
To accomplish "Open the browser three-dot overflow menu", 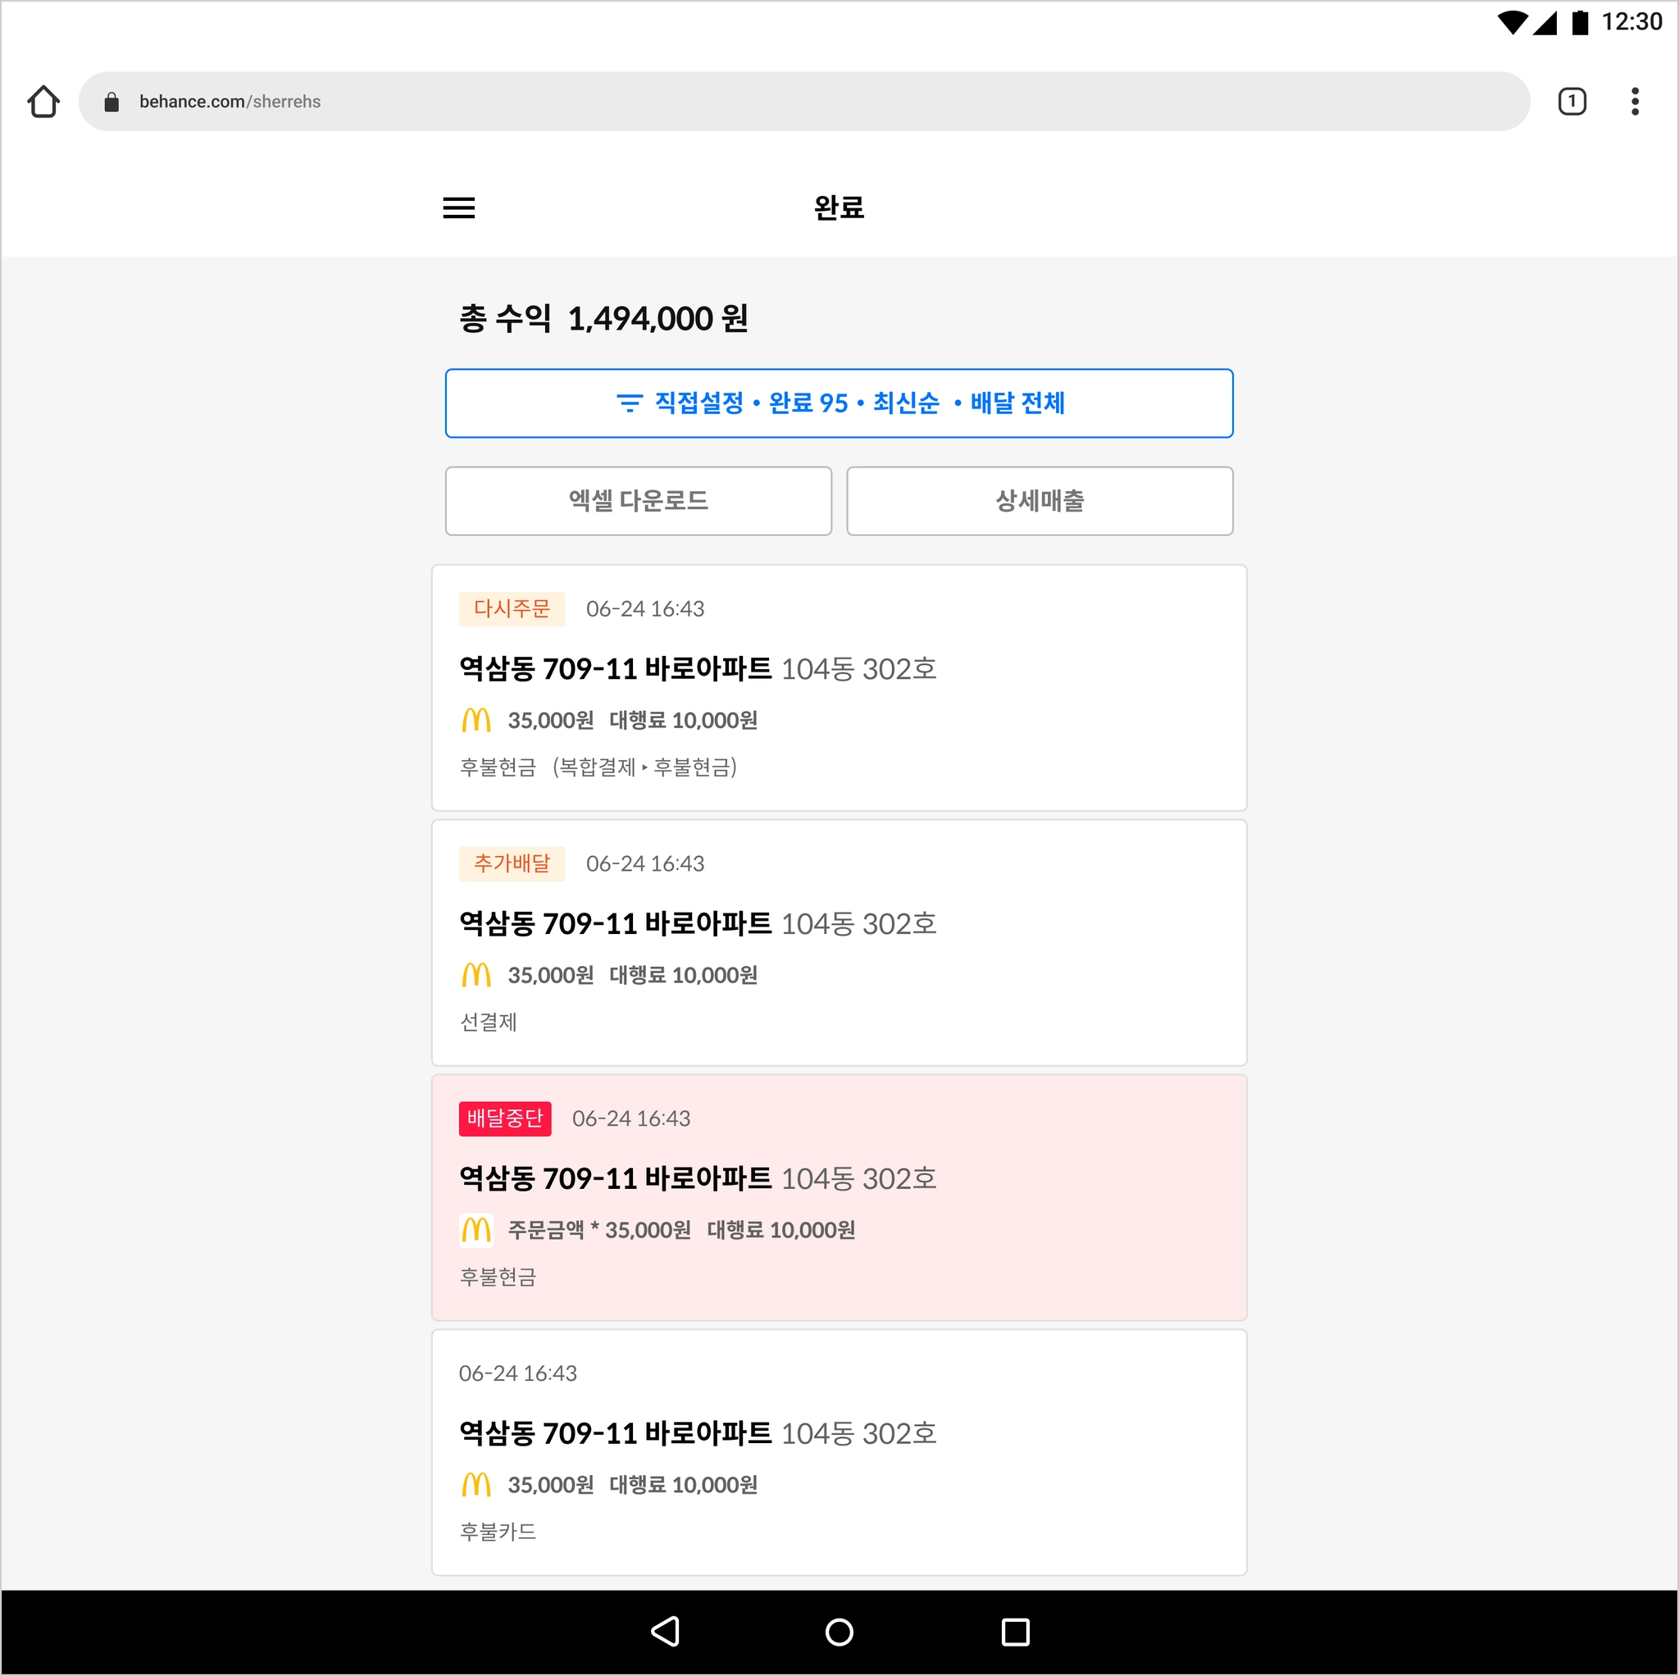I will (x=1635, y=102).
